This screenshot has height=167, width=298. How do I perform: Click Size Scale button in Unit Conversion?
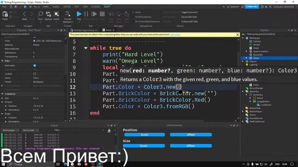(x=144, y=146)
